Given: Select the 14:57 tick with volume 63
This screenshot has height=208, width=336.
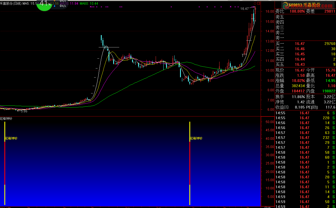Looking at the screenshot, I should (x=305, y=133).
